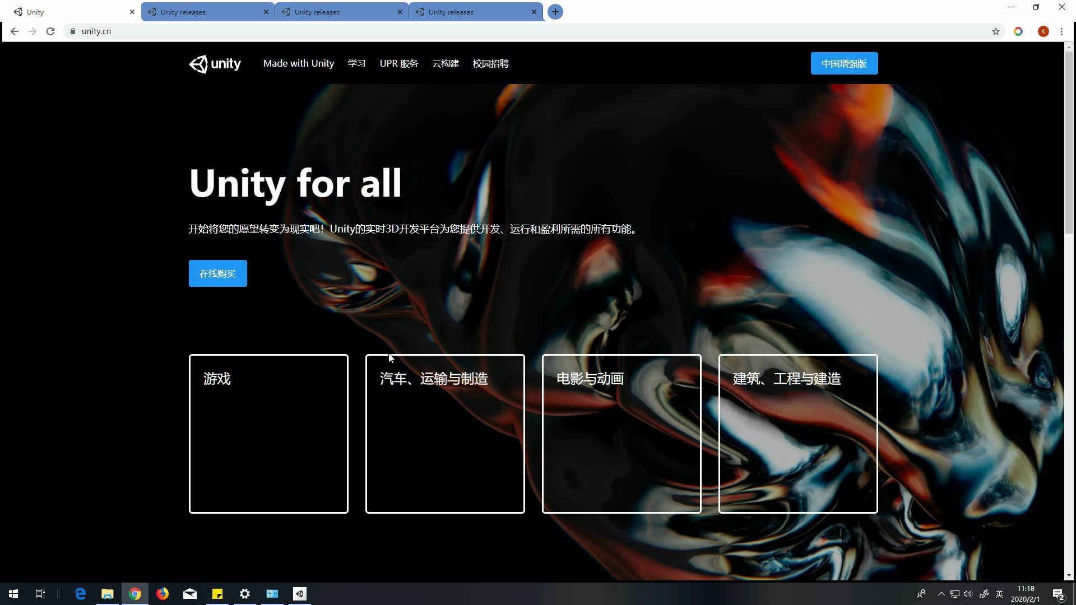Open UPR 服务 navigation link
The width and height of the screenshot is (1076, 605).
coord(398,64)
